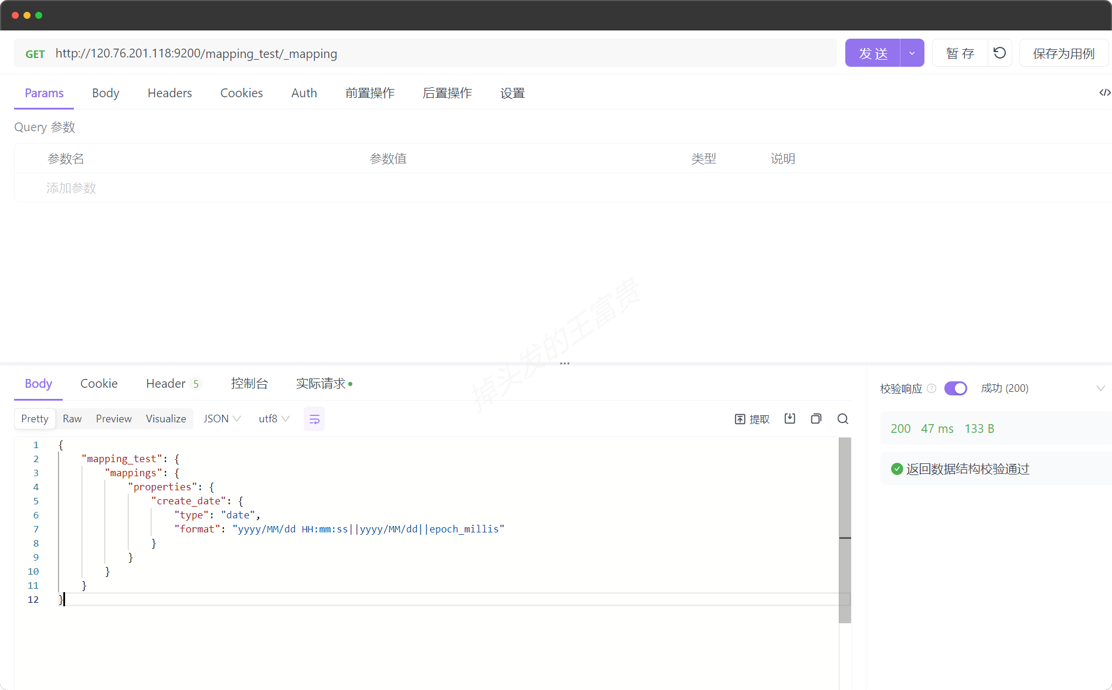The width and height of the screenshot is (1112, 690).
Task: Select the Raw view mode
Action: pos(72,419)
